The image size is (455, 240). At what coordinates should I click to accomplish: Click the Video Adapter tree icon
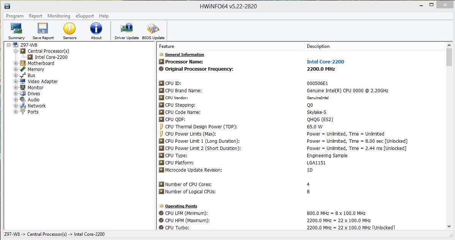(23, 82)
